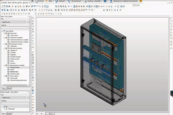173x115 pixels.
Task: Select the Circle drawing tool
Action: pos(33,67)
